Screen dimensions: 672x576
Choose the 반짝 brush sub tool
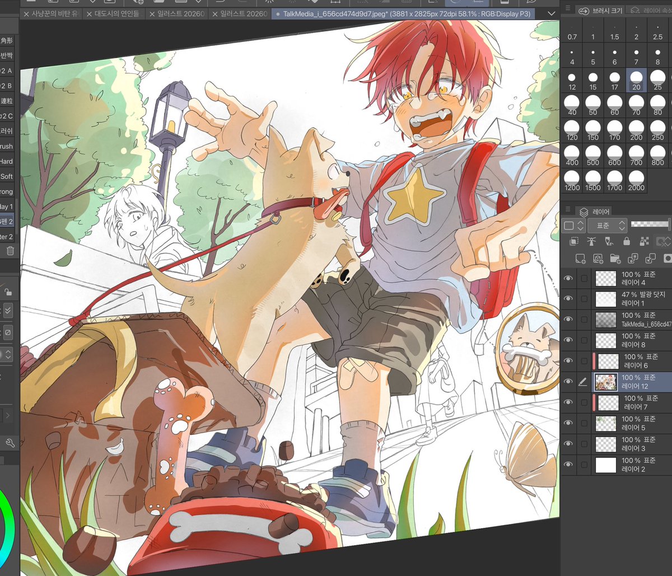coord(7,55)
